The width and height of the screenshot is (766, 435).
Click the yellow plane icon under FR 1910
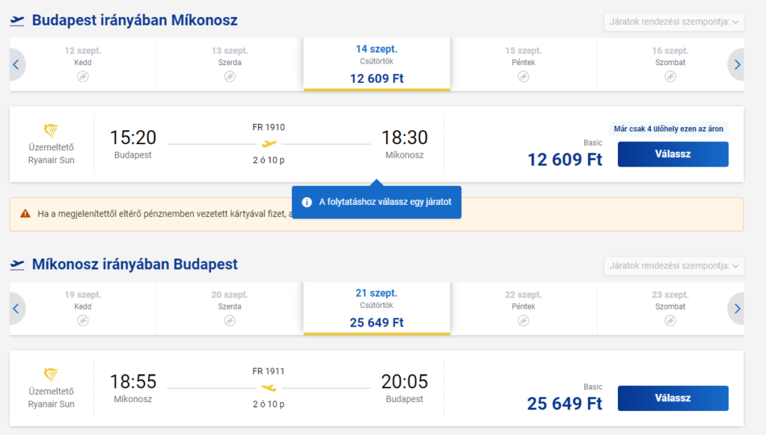[x=269, y=144]
